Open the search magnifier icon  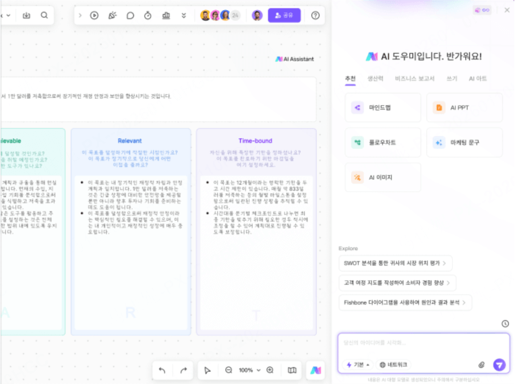click(44, 15)
